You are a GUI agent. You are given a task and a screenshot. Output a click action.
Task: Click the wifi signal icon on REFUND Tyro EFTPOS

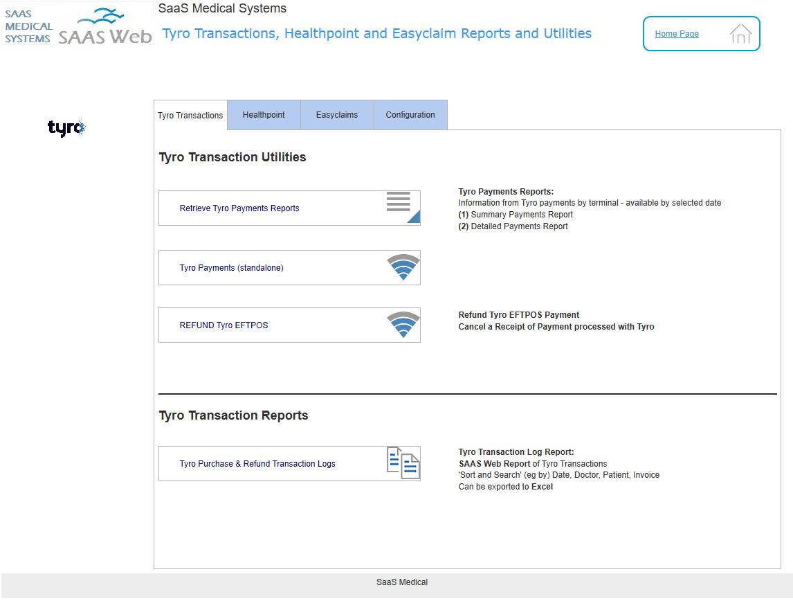click(403, 325)
